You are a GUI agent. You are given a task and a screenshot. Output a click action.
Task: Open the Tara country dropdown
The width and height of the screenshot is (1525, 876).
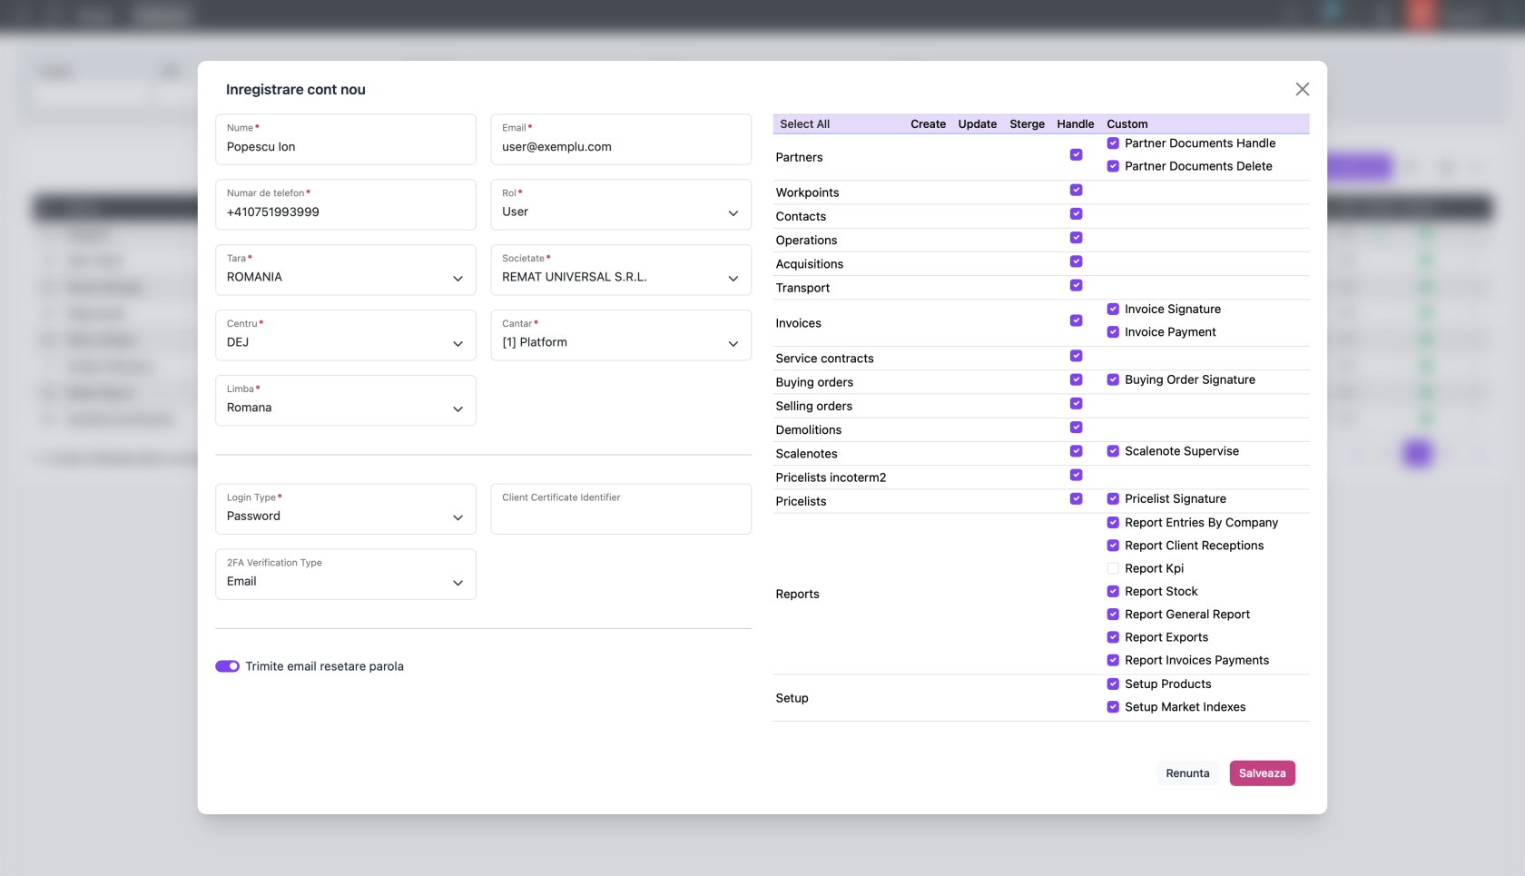(346, 270)
